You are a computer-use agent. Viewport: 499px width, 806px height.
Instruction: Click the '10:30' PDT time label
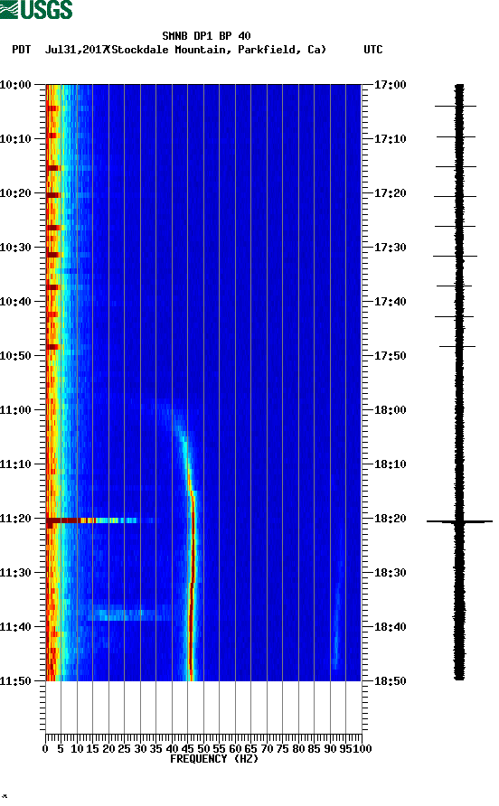tap(15, 248)
